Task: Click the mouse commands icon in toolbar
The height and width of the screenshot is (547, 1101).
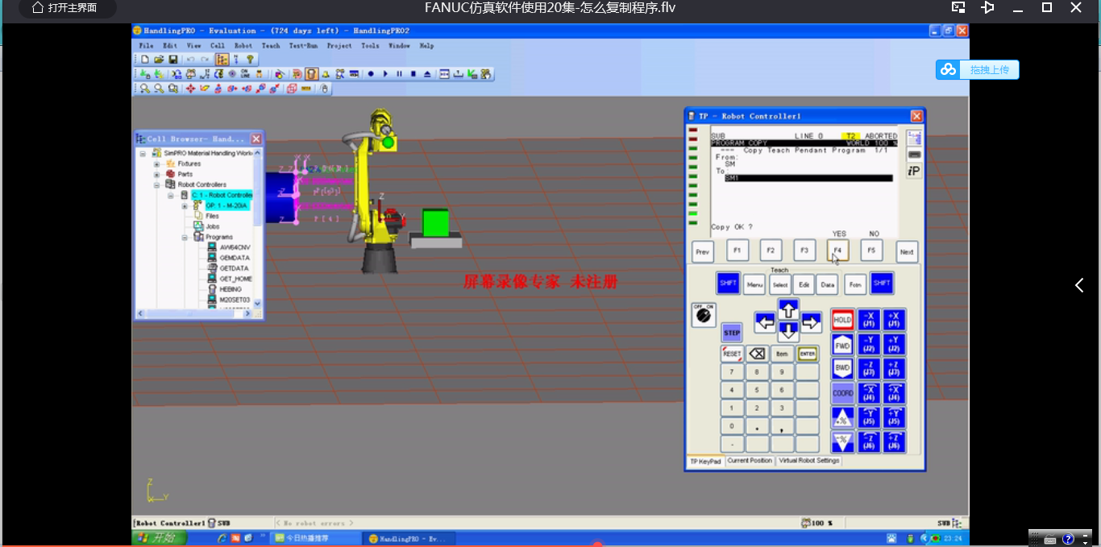Action: coord(325,89)
